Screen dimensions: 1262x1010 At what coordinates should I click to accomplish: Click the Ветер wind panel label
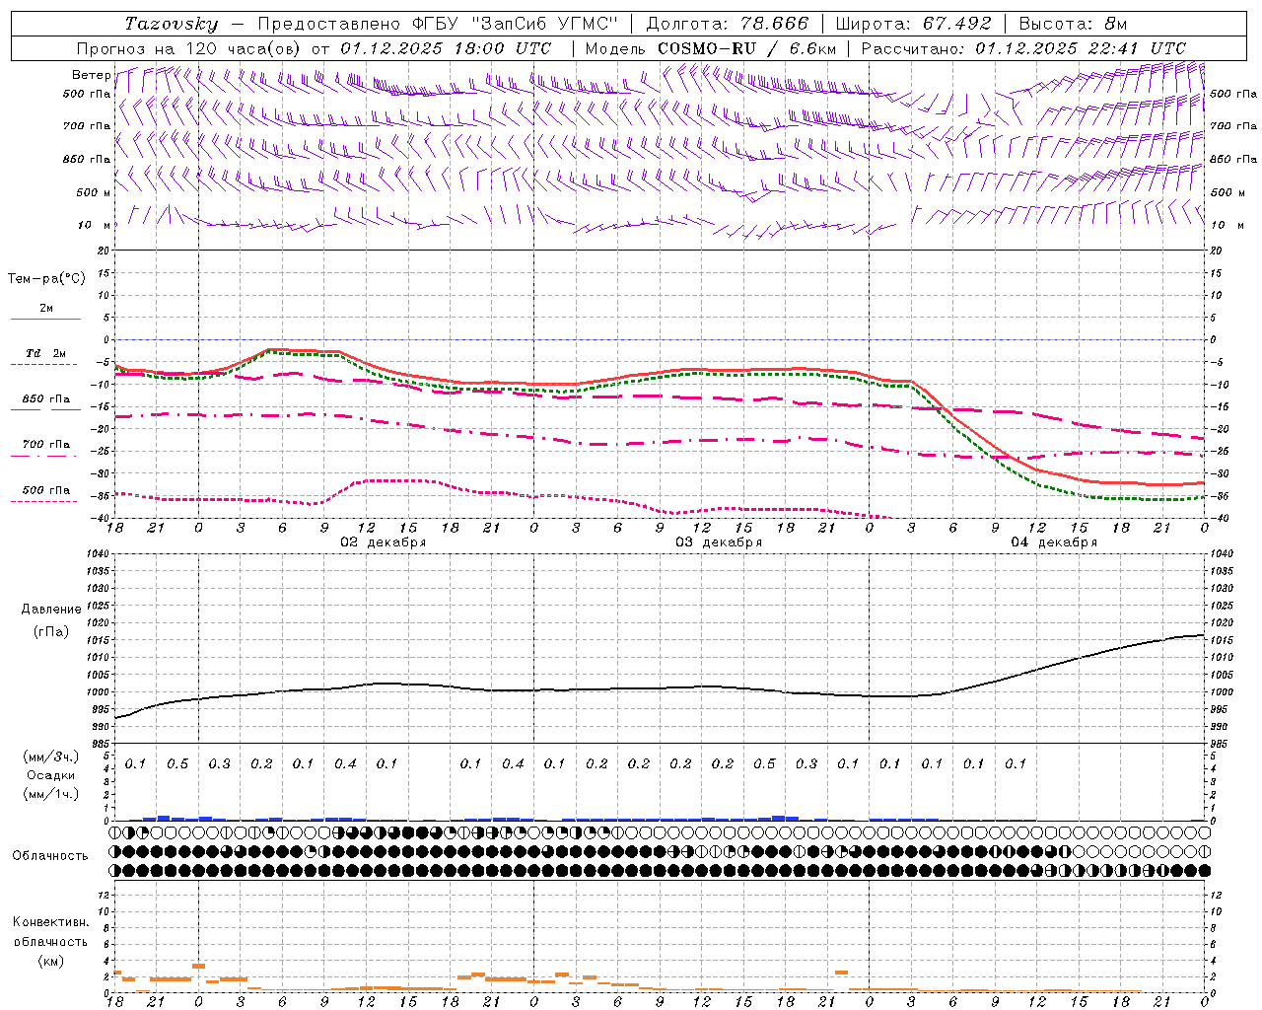coord(91,75)
